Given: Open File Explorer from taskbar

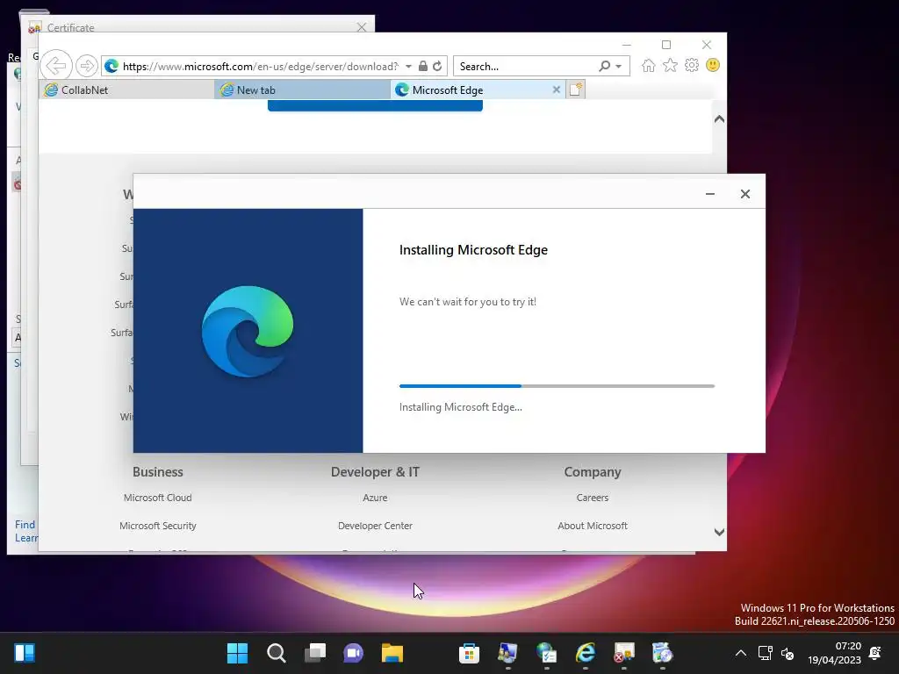Looking at the screenshot, I should (x=392, y=653).
